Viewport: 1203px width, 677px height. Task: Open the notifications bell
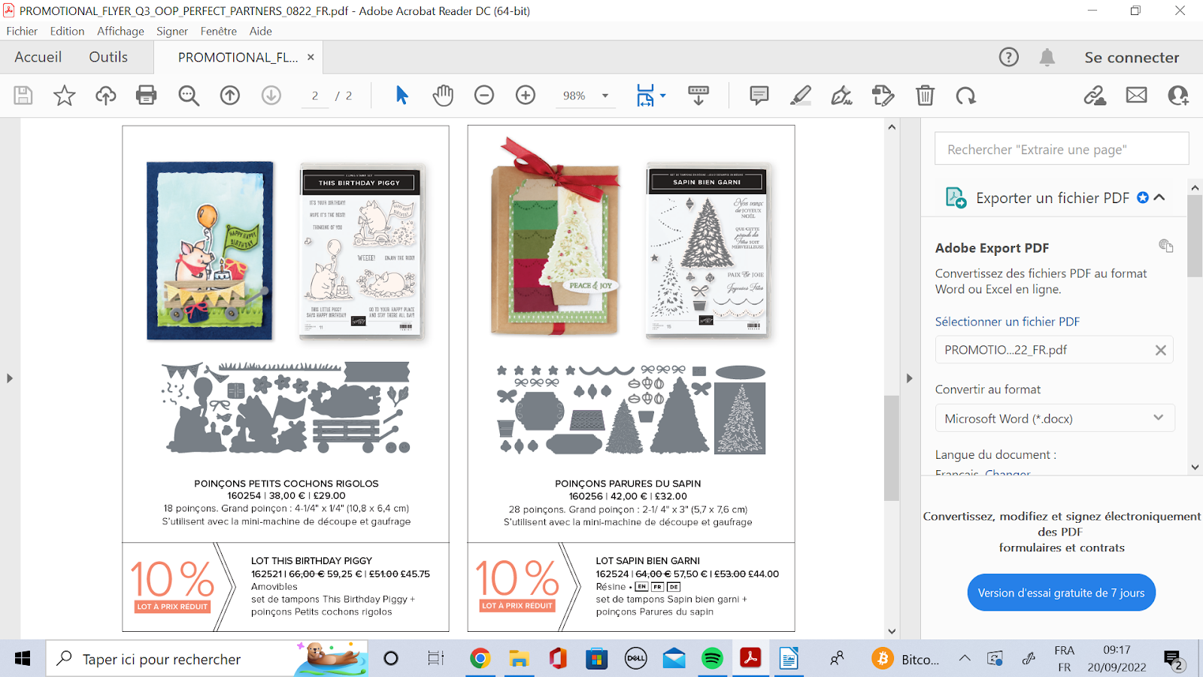click(x=1047, y=57)
